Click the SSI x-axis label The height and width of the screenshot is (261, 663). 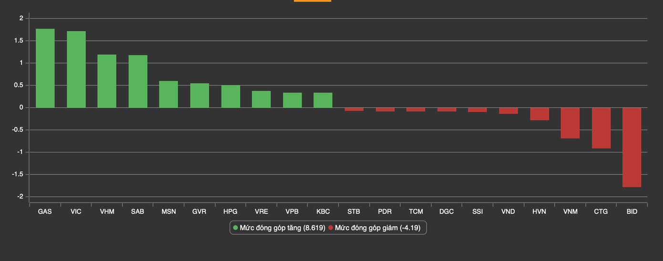[477, 211]
